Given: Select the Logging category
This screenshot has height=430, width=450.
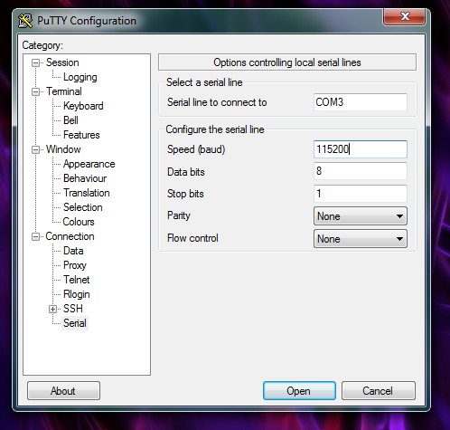Looking at the screenshot, I should [x=80, y=77].
